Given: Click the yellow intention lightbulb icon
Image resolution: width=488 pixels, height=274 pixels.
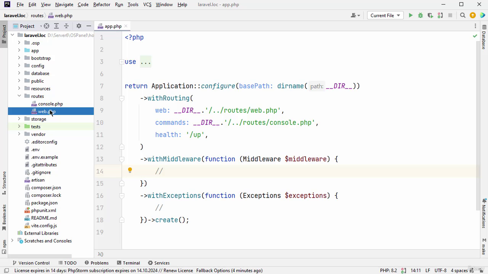Looking at the screenshot, I should tap(130, 170).
